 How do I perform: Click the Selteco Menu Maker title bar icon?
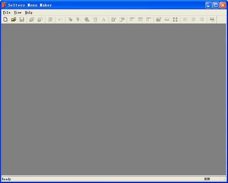click(4, 5)
